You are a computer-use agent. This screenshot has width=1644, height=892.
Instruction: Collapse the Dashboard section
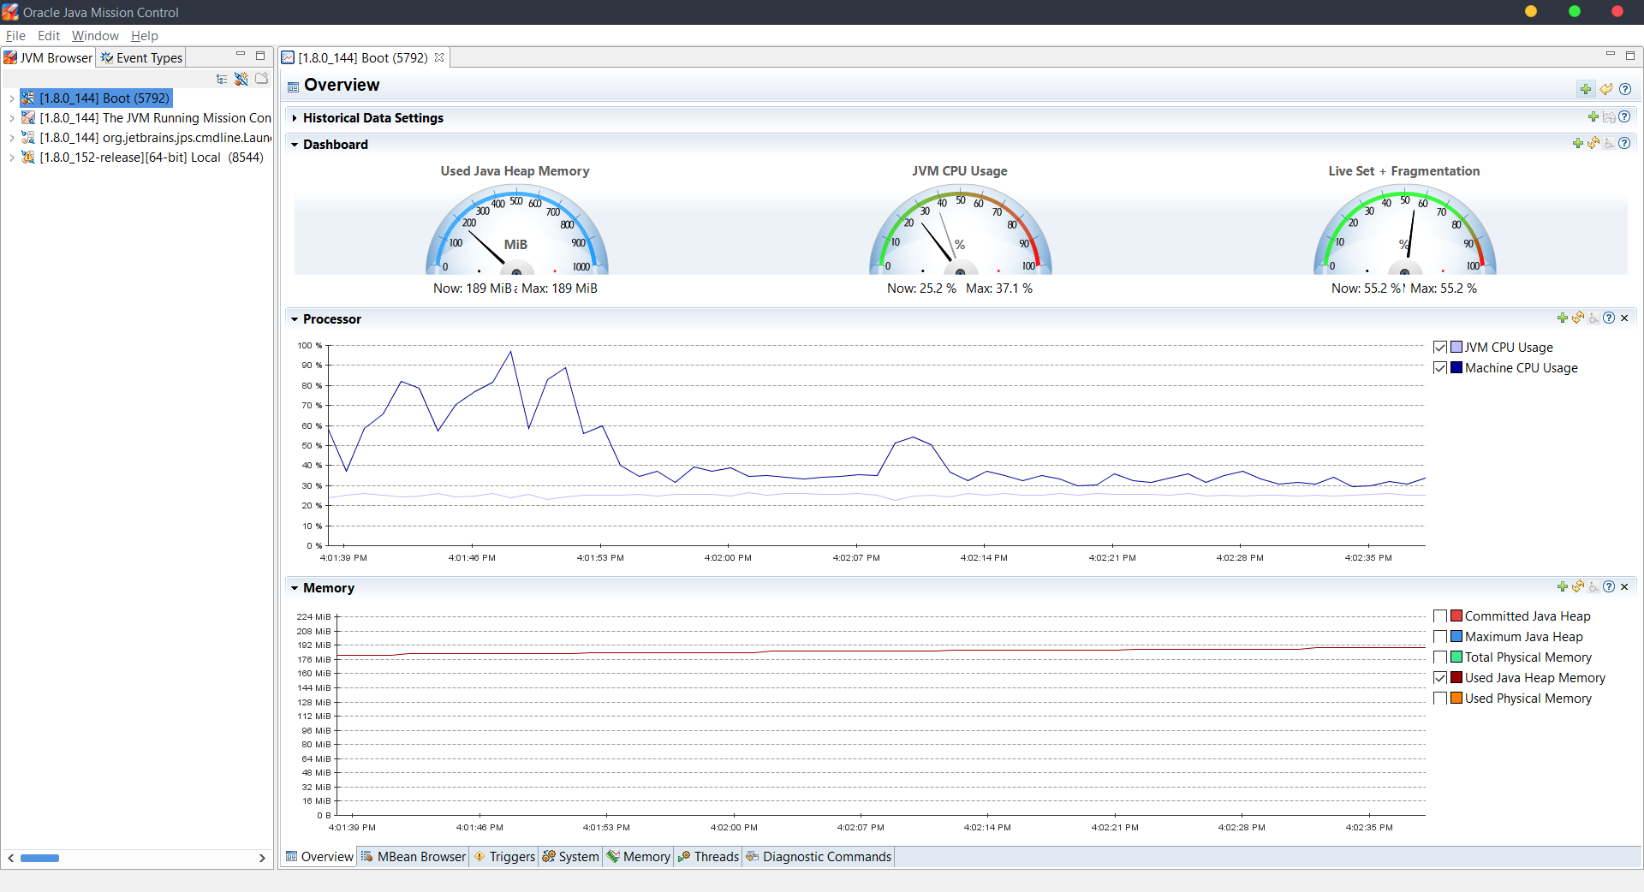(295, 145)
